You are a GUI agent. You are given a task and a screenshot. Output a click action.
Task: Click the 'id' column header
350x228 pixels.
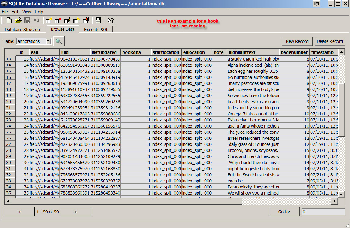click(x=22, y=52)
